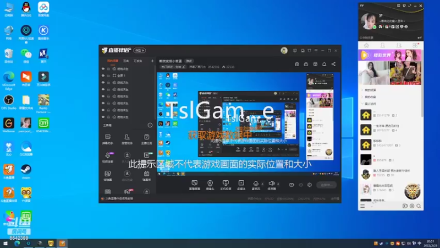This screenshot has width=440, height=248.
Task: Open the hamburger menu in streaming app title bar
Action: 316,51
